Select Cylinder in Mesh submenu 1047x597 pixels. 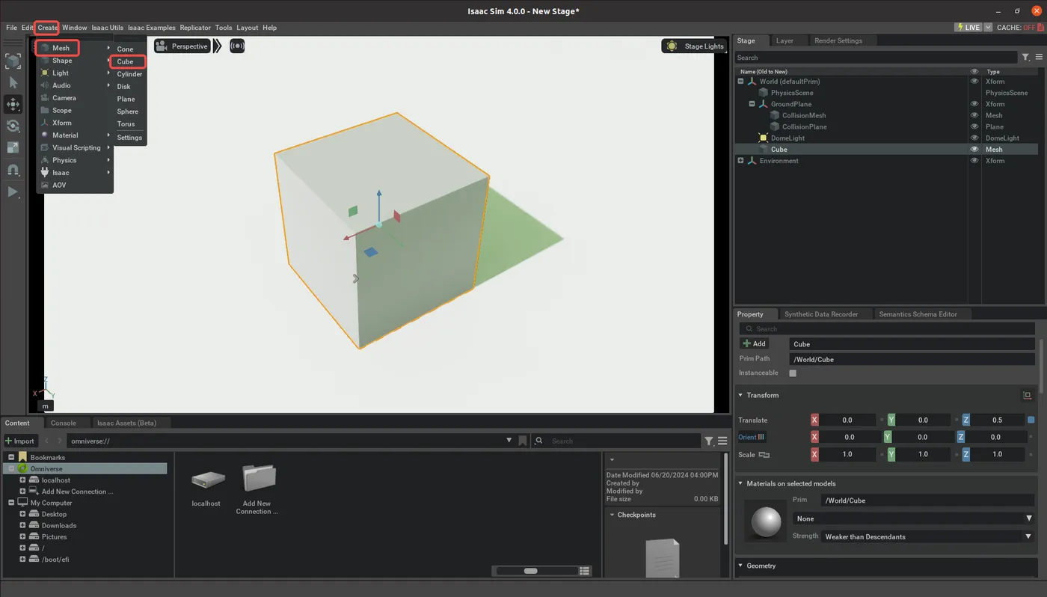coord(129,74)
